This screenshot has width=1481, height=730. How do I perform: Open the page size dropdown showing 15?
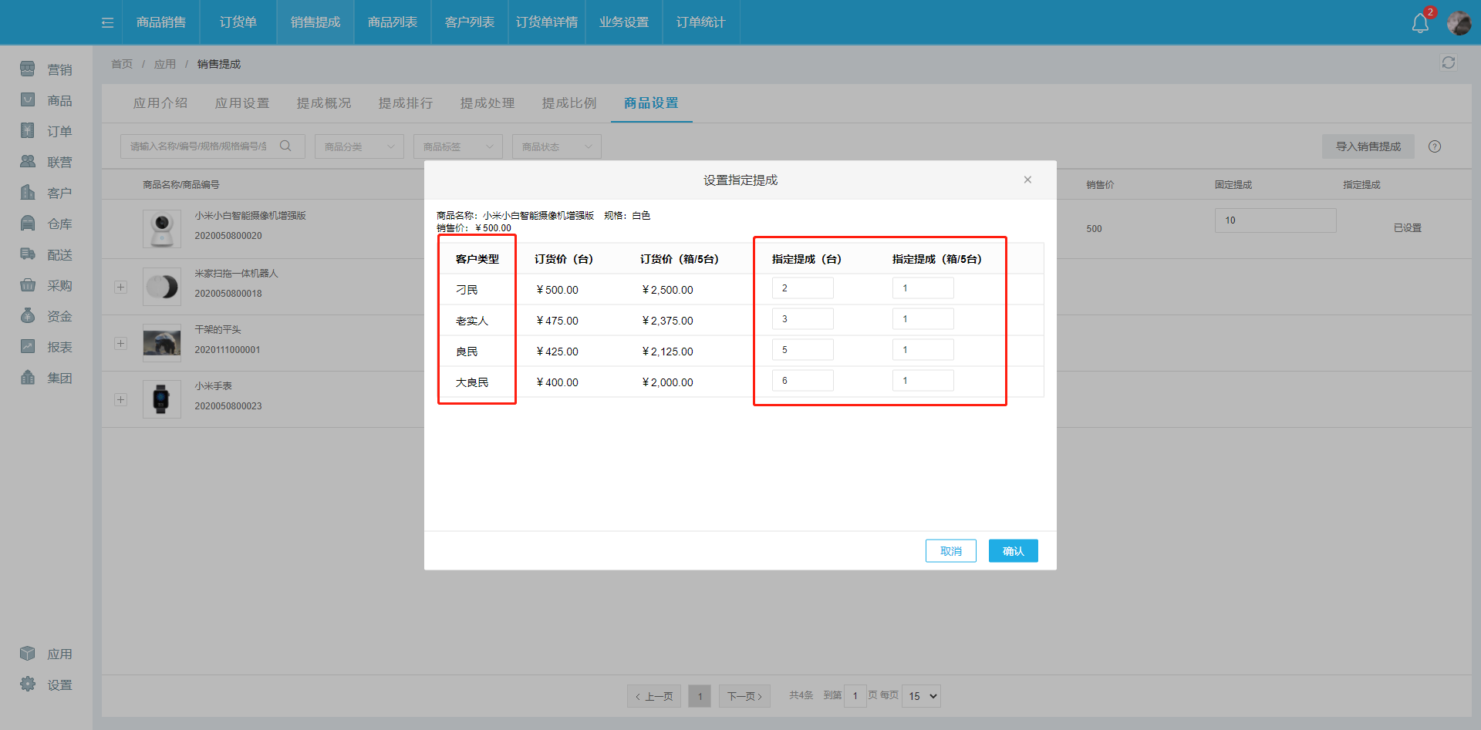[920, 696]
